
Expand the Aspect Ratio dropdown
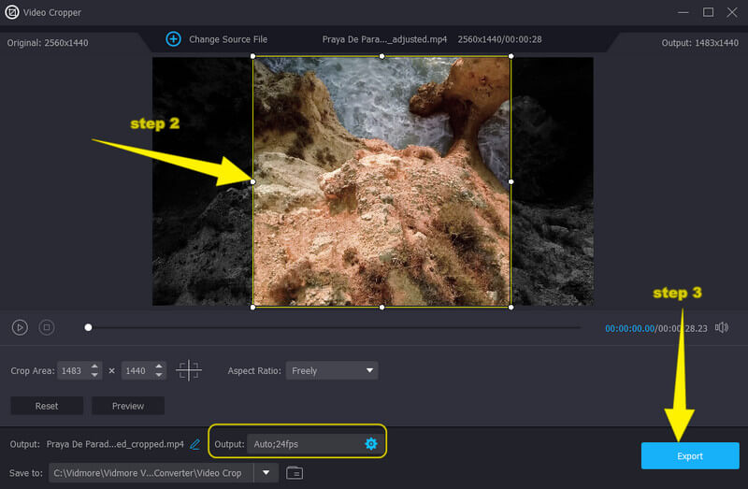coord(331,370)
